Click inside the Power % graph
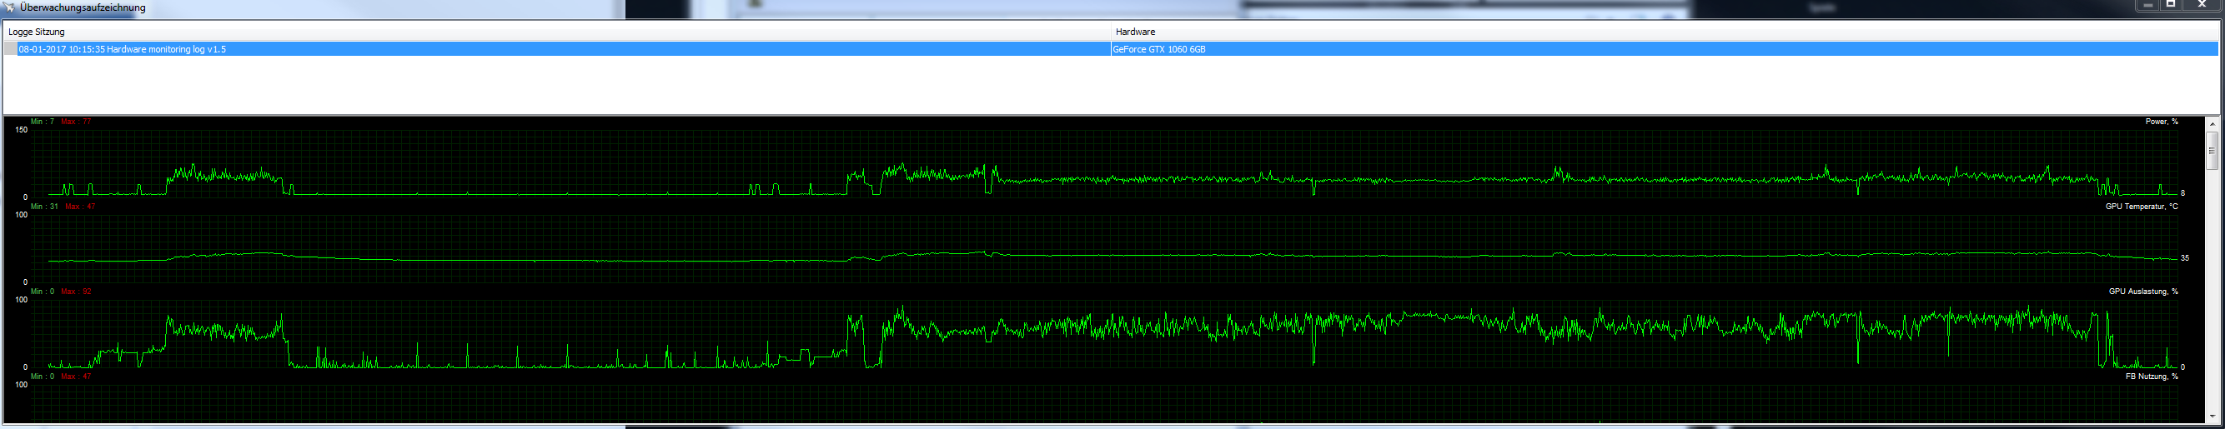This screenshot has height=429, width=2225. click(1106, 162)
